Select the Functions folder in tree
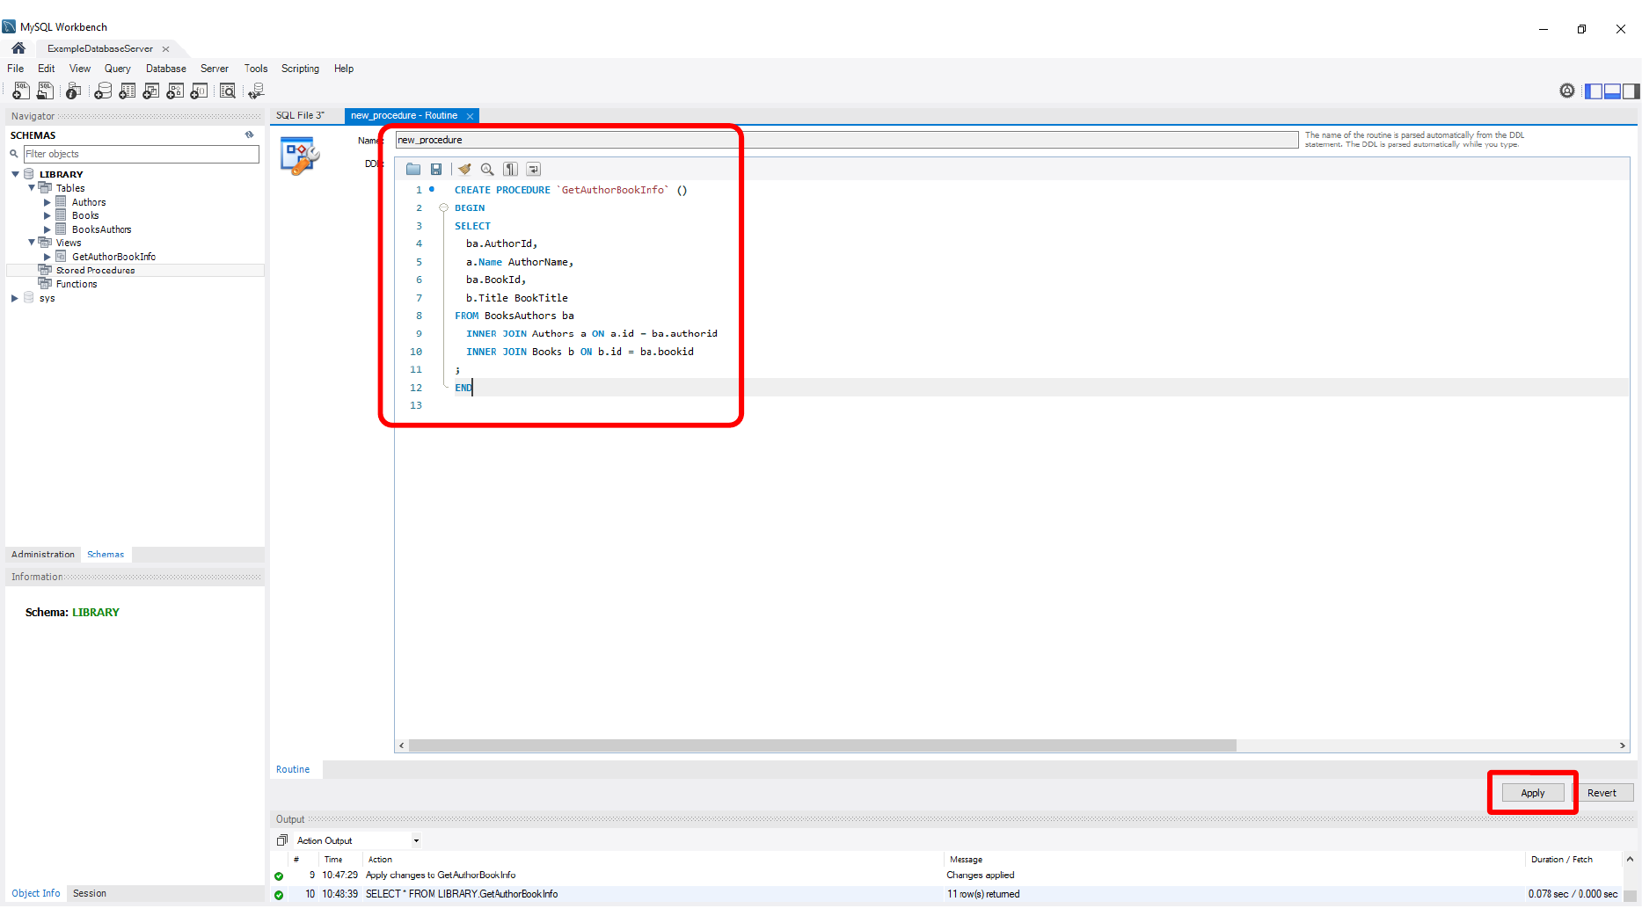This screenshot has width=1642, height=923. pyautogui.click(x=77, y=284)
